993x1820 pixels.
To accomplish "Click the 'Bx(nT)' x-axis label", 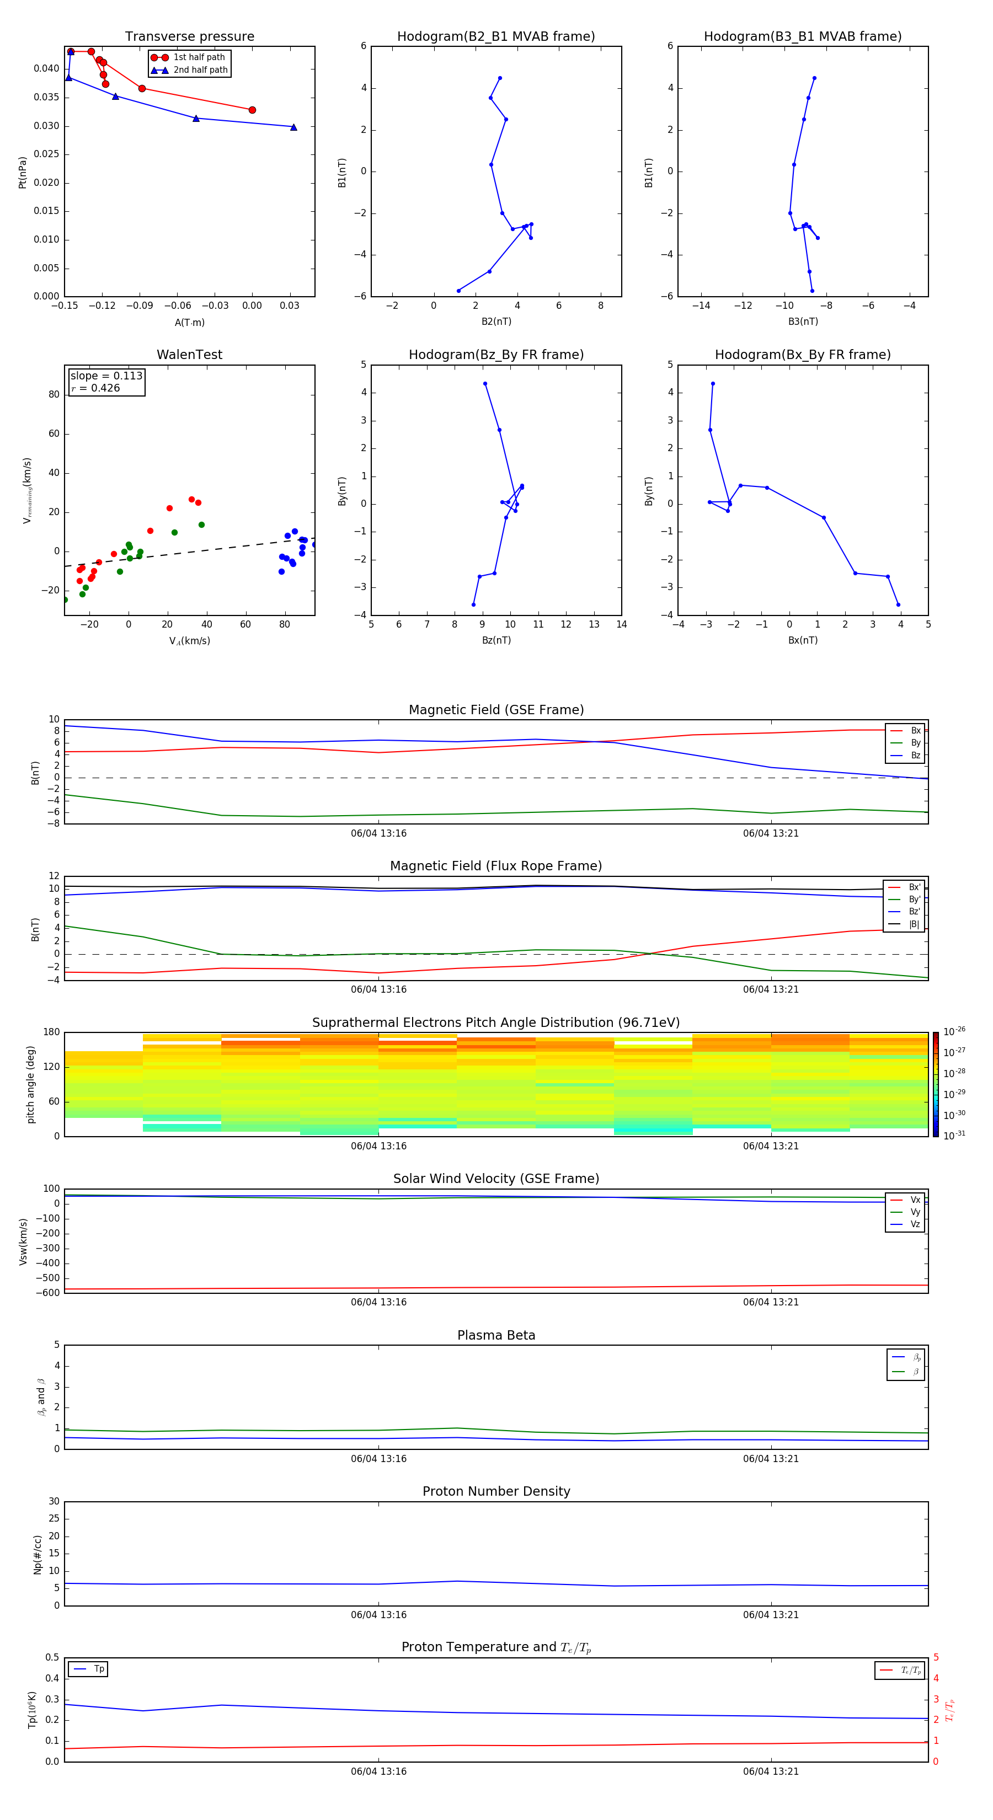I will coord(803,640).
